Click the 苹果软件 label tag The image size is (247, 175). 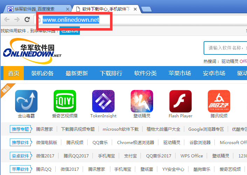pos(21,169)
